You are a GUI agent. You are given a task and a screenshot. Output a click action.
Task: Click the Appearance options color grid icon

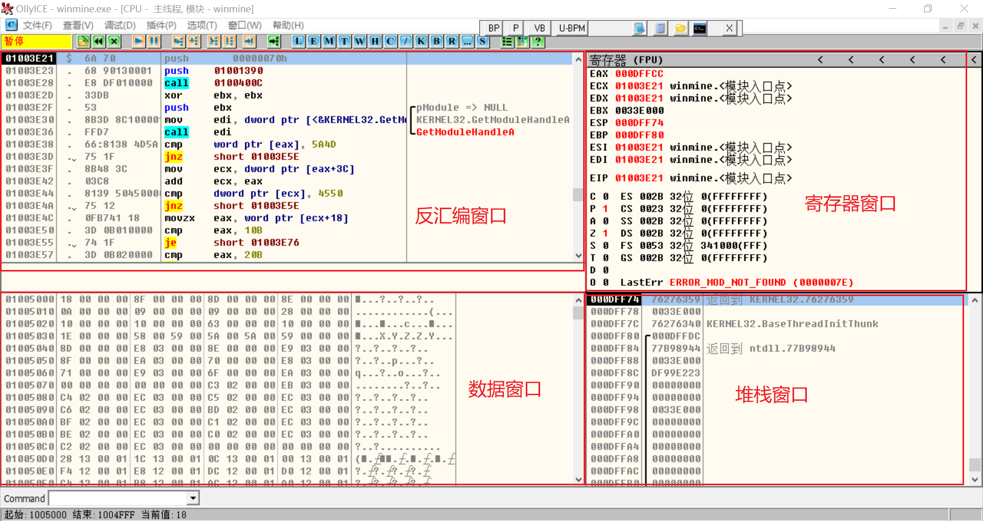click(522, 41)
